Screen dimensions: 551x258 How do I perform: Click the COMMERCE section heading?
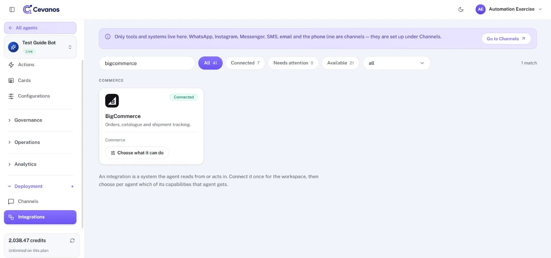pos(111,80)
